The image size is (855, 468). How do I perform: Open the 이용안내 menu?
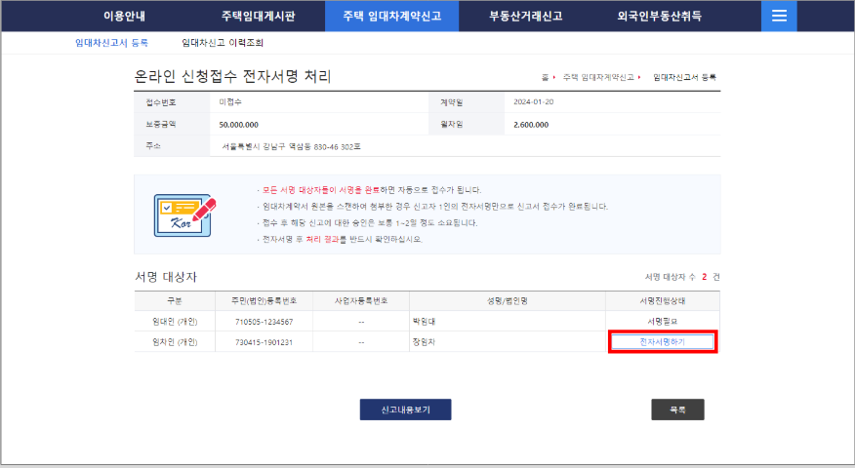[124, 16]
